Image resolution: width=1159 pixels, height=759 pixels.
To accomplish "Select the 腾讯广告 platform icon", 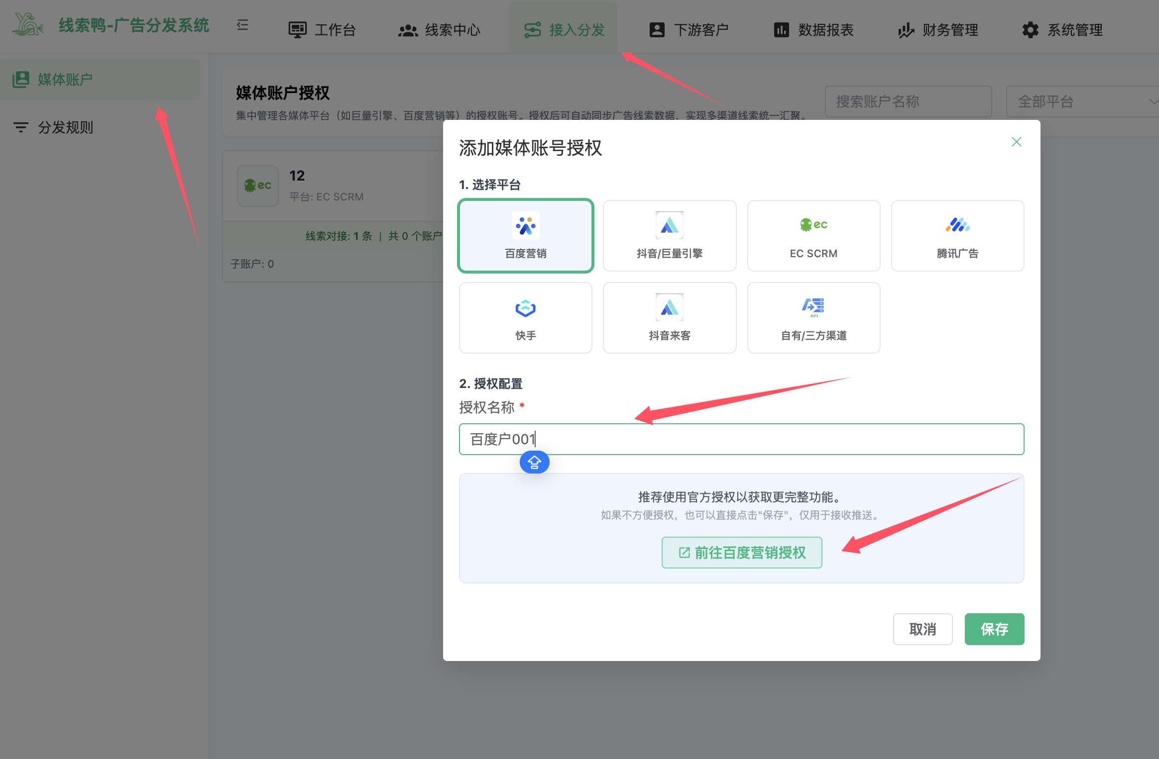I will pos(957,225).
